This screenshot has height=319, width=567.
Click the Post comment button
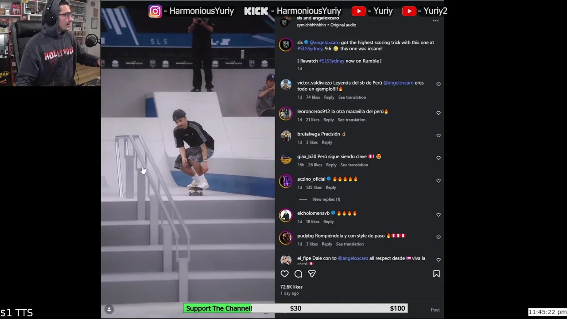435,310
